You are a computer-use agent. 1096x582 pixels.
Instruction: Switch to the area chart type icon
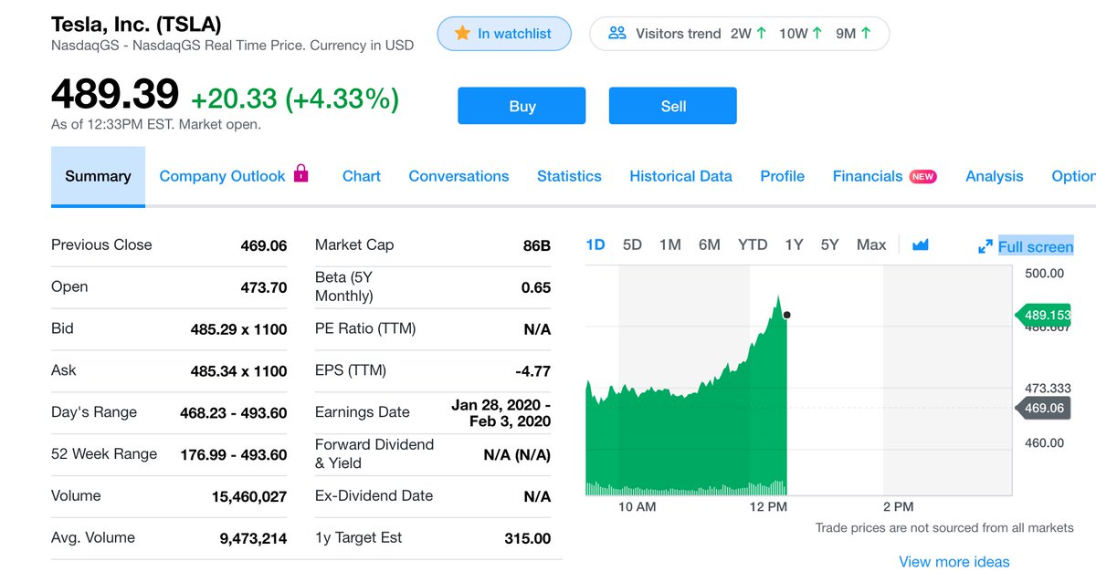tap(920, 244)
